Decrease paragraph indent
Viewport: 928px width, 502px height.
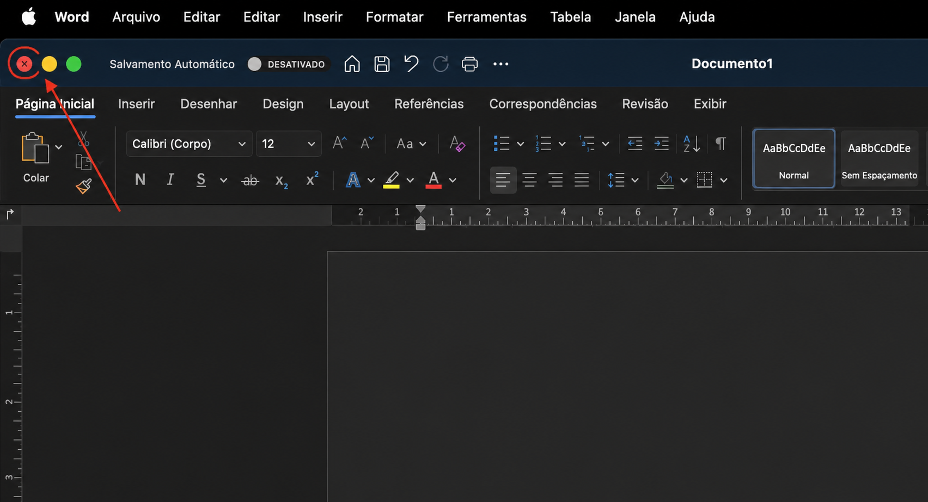(x=635, y=144)
